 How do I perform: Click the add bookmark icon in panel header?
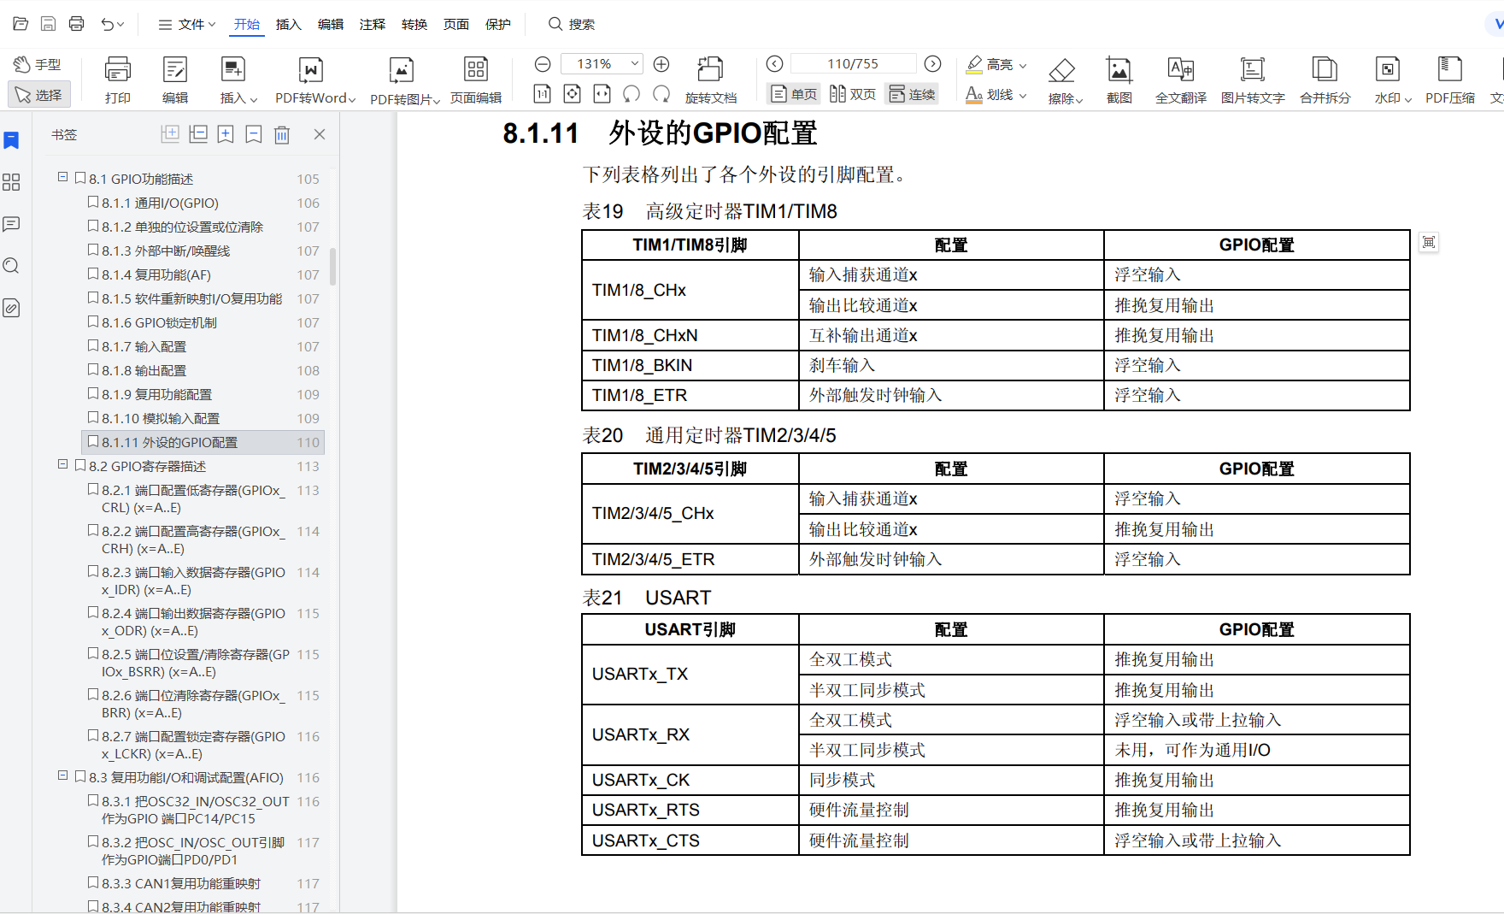226,134
